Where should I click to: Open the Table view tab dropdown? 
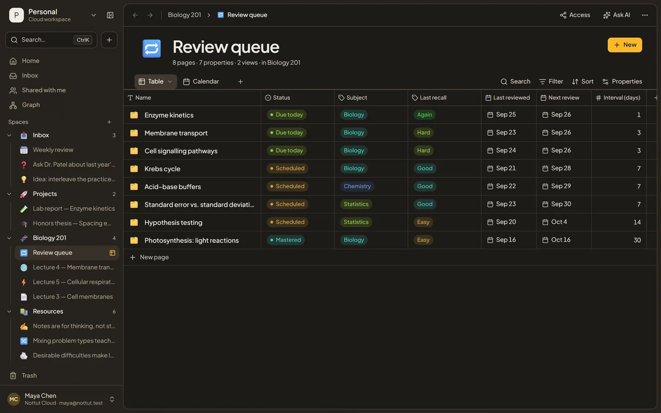pos(170,82)
